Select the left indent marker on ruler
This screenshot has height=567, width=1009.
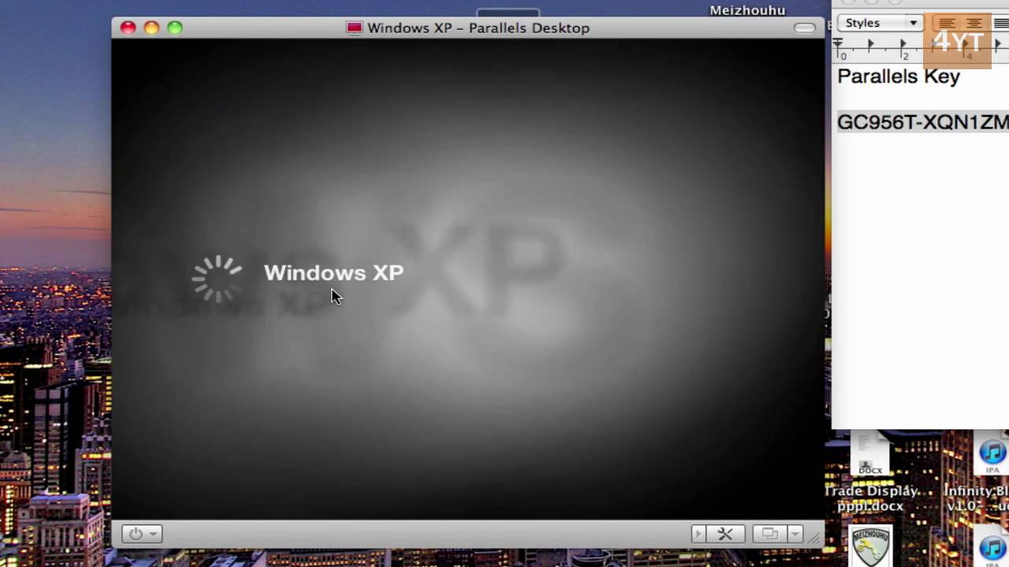(x=838, y=45)
